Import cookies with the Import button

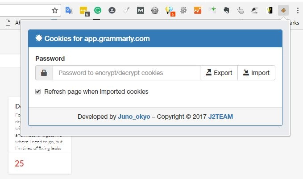coord(257,73)
